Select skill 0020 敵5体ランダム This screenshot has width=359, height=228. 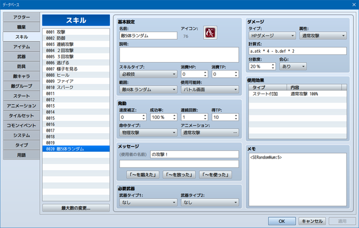coord(76,149)
